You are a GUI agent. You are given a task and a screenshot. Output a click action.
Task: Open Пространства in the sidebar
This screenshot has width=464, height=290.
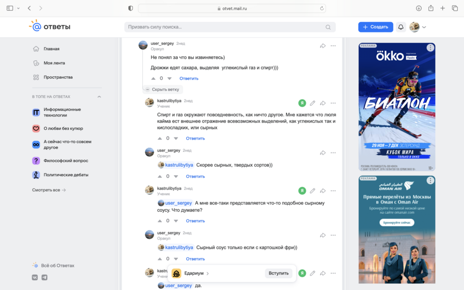pos(58,77)
